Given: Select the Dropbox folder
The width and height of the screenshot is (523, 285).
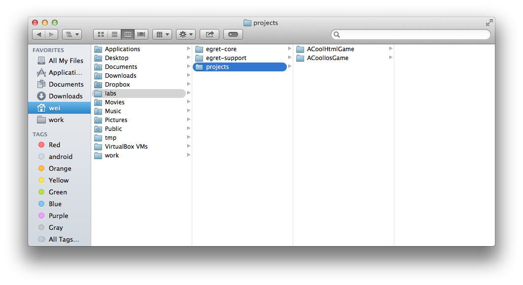Looking at the screenshot, I should 139,85.
